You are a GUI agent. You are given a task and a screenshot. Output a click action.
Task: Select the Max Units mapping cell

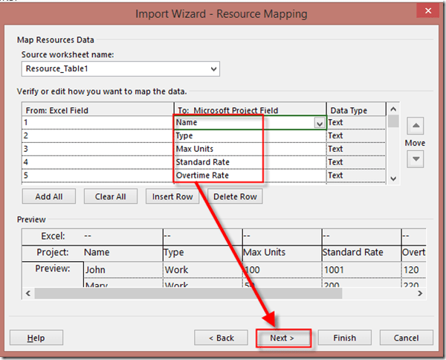click(219, 150)
